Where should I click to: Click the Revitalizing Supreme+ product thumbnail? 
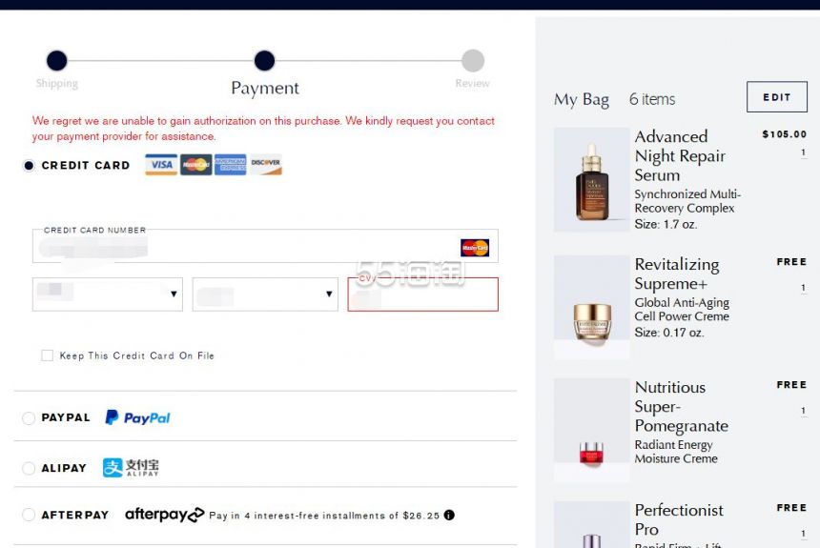pyautogui.click(x=591, y=308)
